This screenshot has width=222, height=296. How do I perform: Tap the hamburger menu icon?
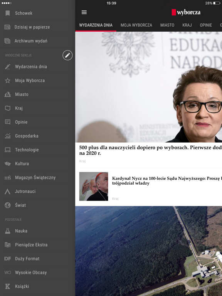(x=84, y=12)
